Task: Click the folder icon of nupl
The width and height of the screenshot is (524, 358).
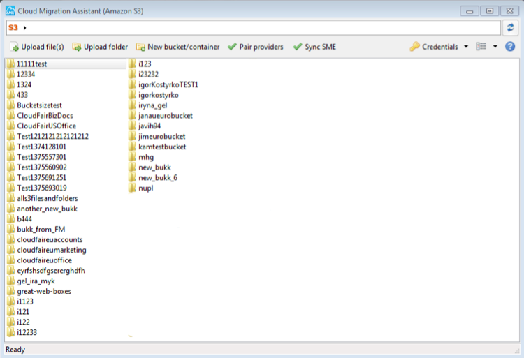Action: point(132,188)
